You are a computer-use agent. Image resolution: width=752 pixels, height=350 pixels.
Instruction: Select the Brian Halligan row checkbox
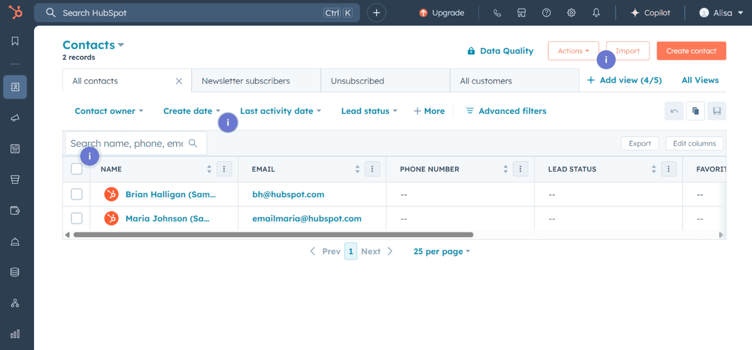click(x=77, y=194)
